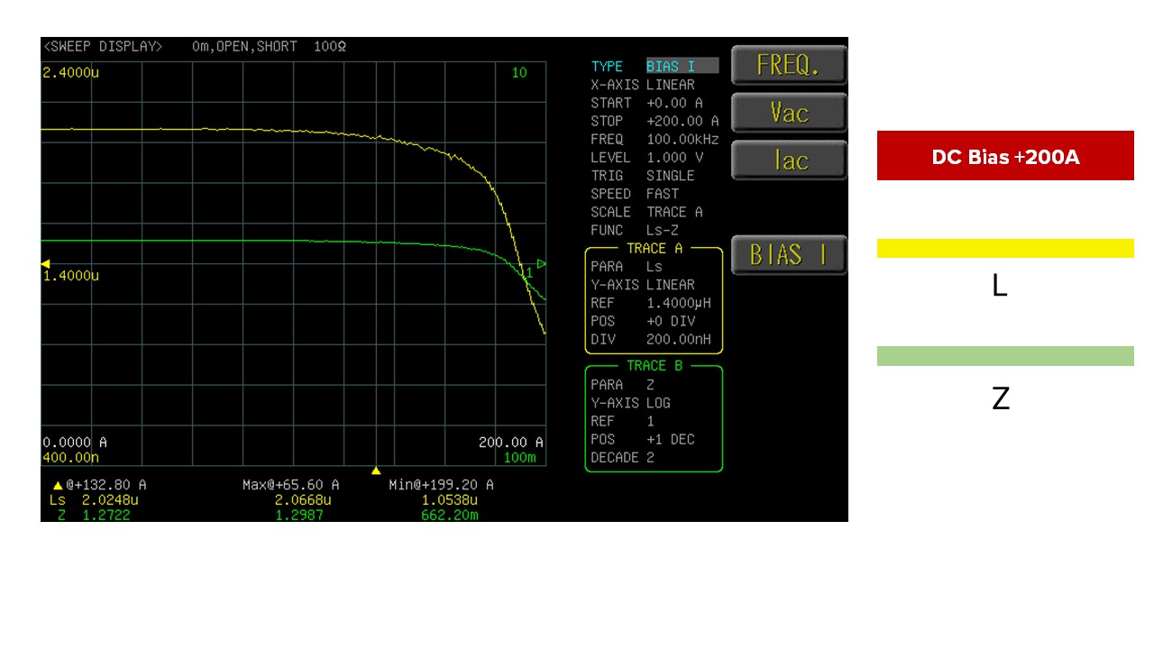1154x649 pixels.
Task: Click the 1.0538u min Ls value
Action: (x=449, y=499)
